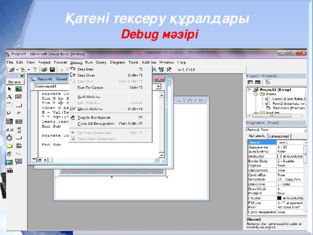Select Form1 in project tree
This screenshot has height=235, width=313.
tap(288, 99)
